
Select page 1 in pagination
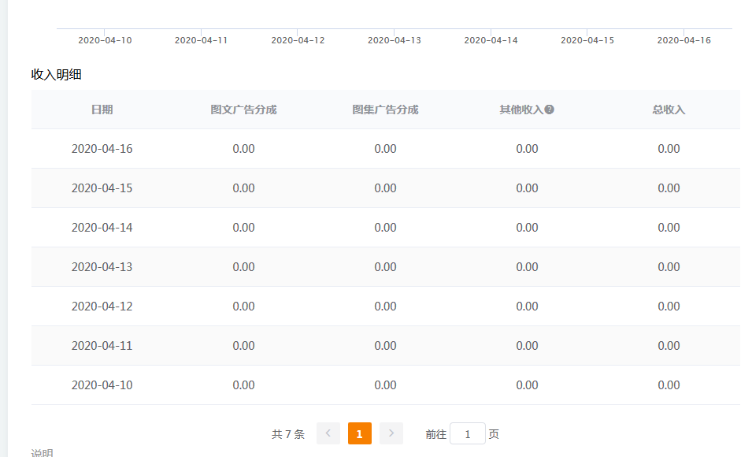point(360,433)
